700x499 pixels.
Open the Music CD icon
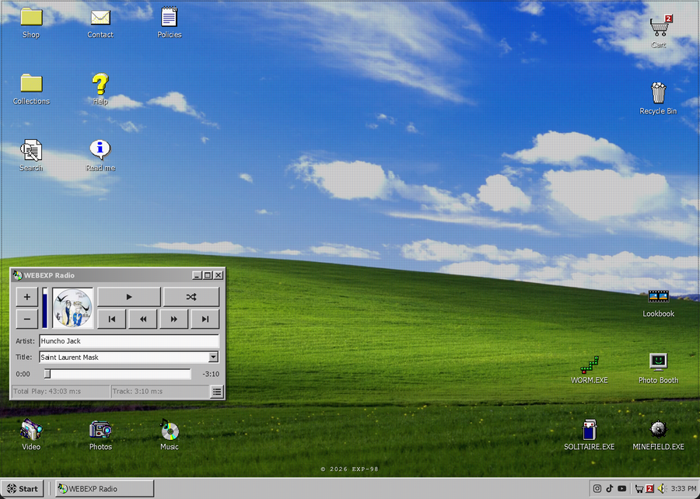pyautogui.click(x=170, y=429)
